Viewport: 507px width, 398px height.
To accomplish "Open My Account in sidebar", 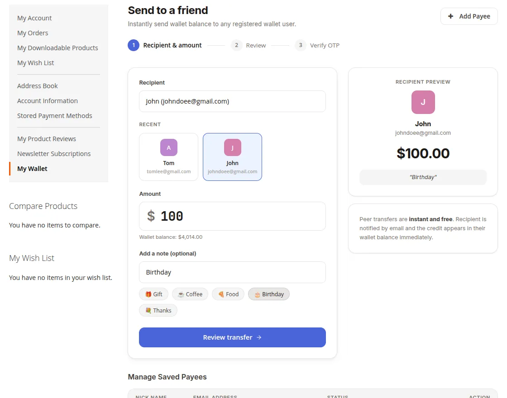I will [x=34, y=18].
